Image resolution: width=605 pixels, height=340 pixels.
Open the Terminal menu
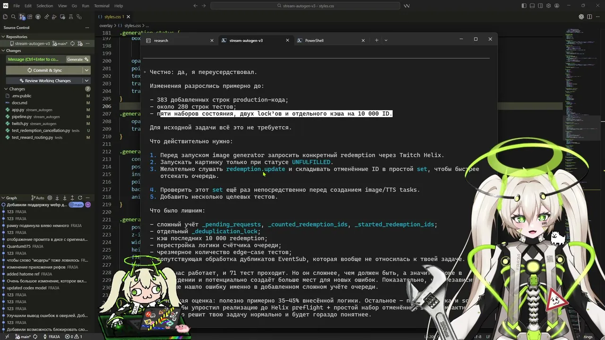(x=102, y=6)
